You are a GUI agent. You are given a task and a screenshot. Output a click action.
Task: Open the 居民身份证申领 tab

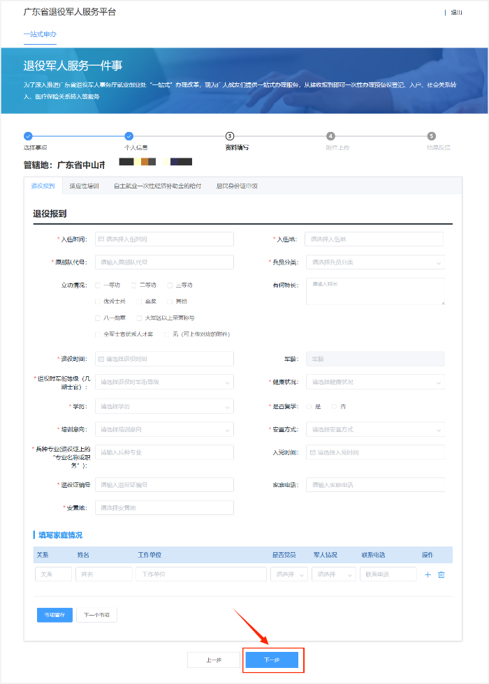[236, 186]
